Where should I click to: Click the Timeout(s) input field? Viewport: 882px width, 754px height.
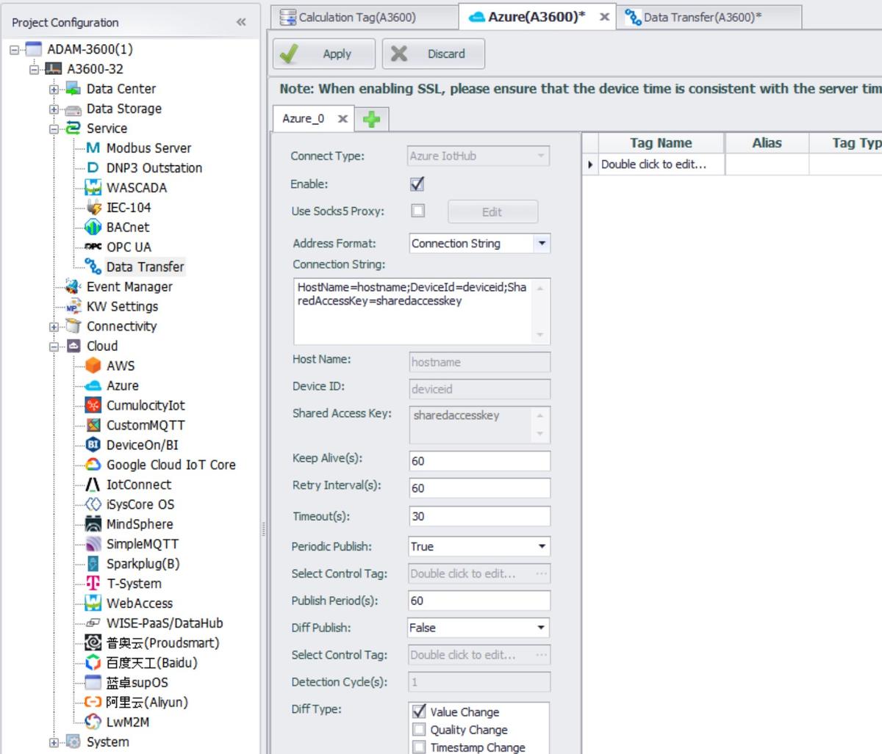[479, 516]
